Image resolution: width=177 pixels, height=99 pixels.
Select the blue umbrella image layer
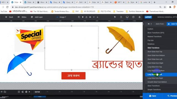(20, 64)
